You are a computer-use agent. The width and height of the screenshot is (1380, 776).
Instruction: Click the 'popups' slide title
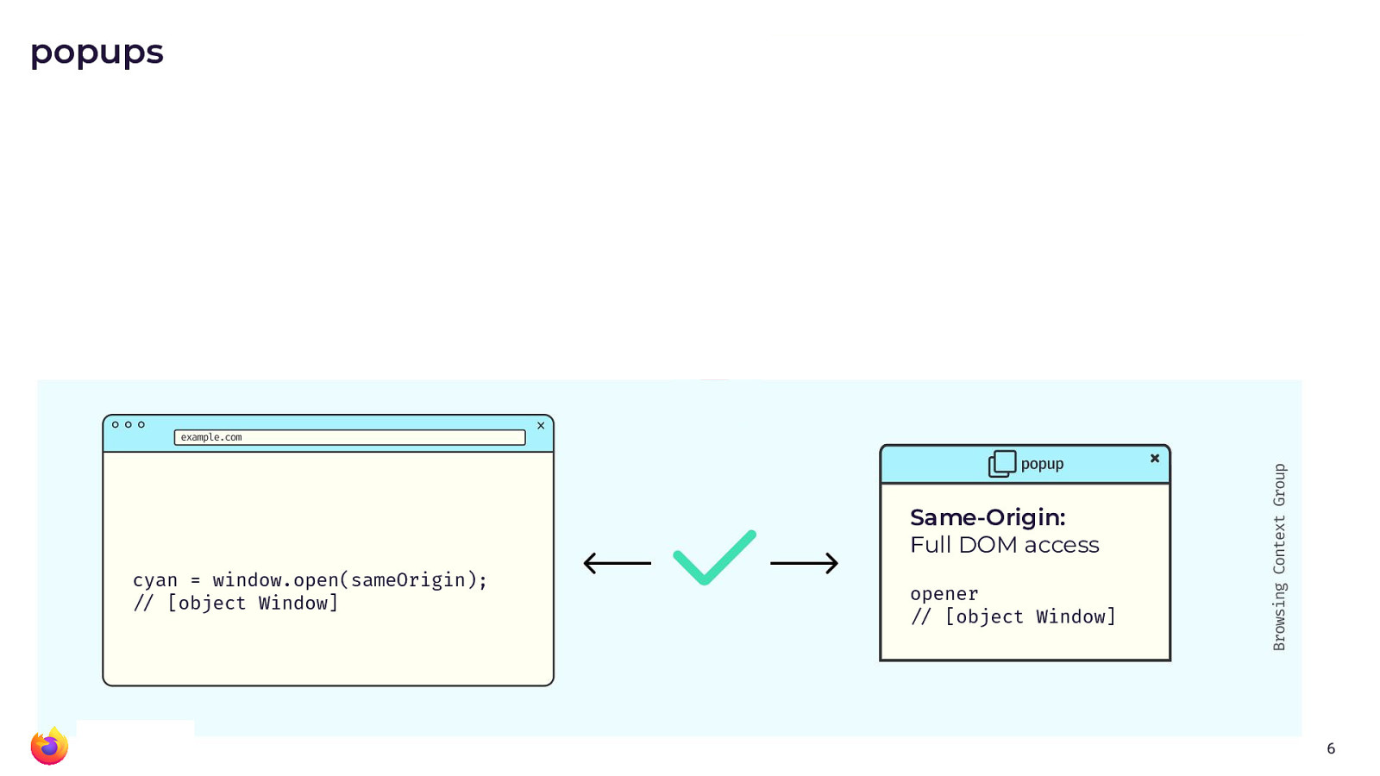97,53
